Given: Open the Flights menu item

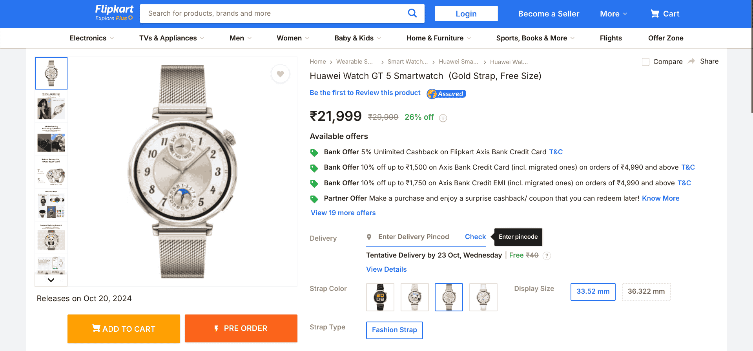Looking at the screenshot, I should (x=611, y=38).
